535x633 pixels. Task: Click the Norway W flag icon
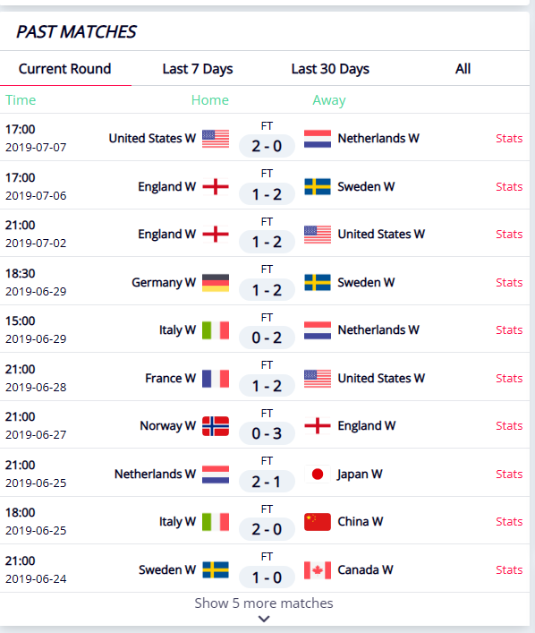coord(216,426)
